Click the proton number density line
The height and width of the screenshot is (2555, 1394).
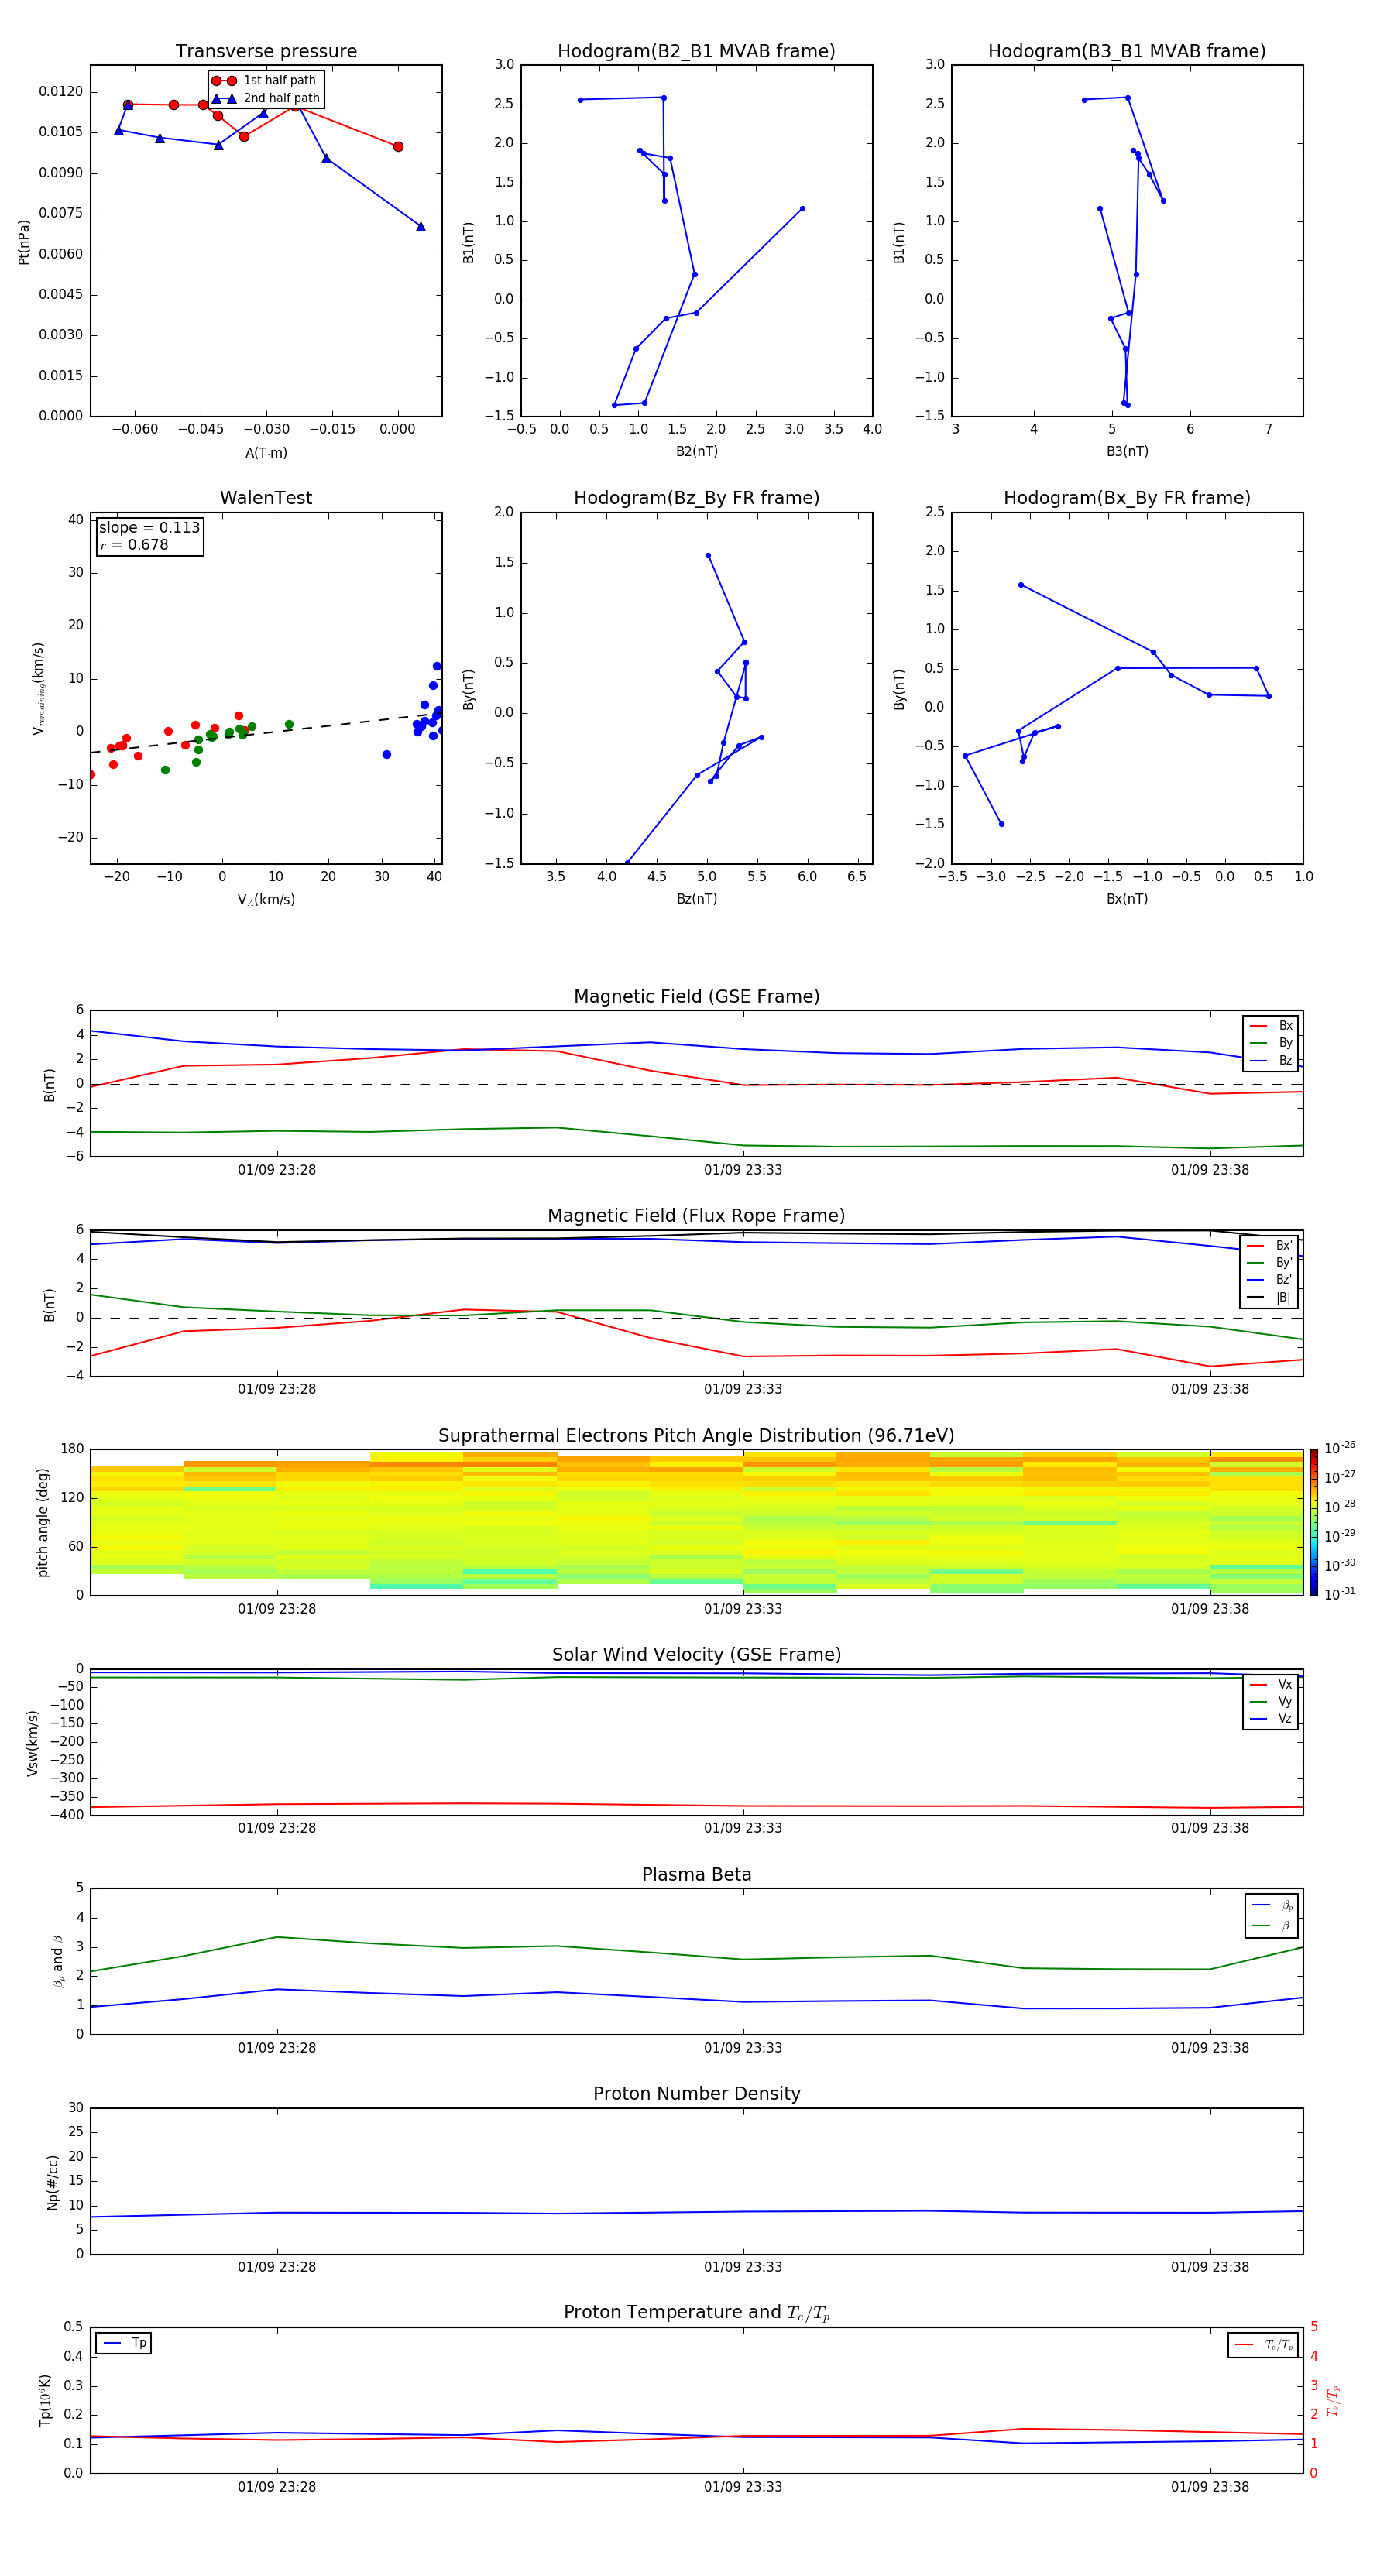[696, 2212]
